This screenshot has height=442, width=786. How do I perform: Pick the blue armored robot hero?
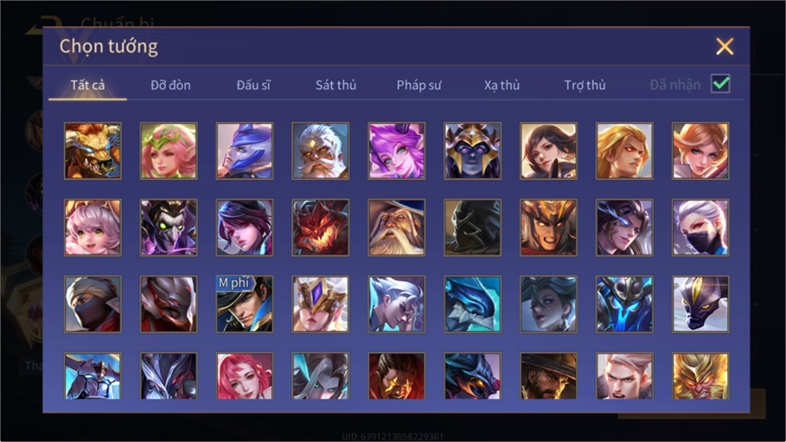click(x=624, y=304)
